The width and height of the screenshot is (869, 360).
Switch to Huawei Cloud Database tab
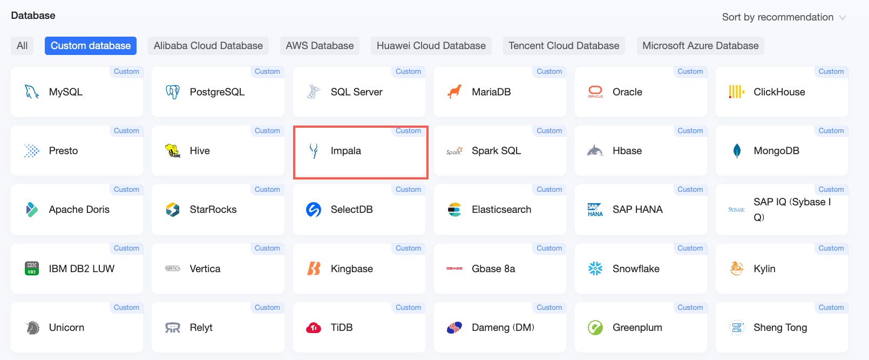[431, 46]
